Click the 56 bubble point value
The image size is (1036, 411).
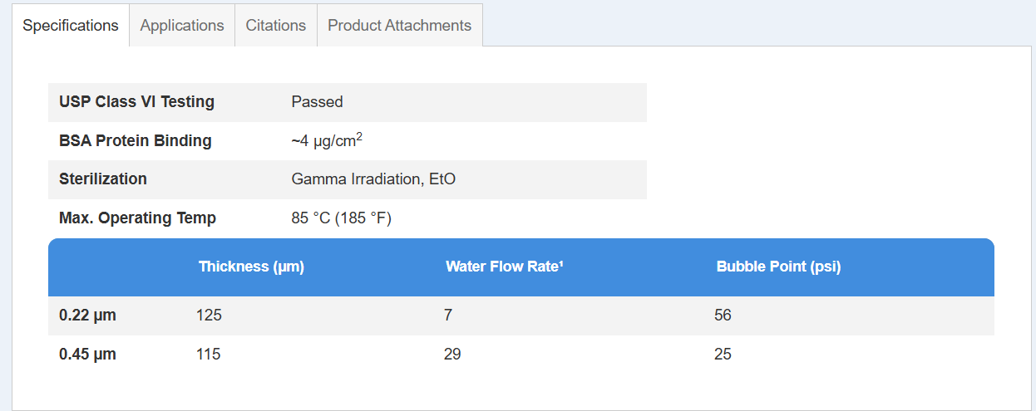click(x=723, y=316)
